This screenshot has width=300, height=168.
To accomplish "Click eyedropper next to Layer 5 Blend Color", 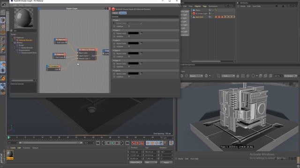I will click(141, 63).
